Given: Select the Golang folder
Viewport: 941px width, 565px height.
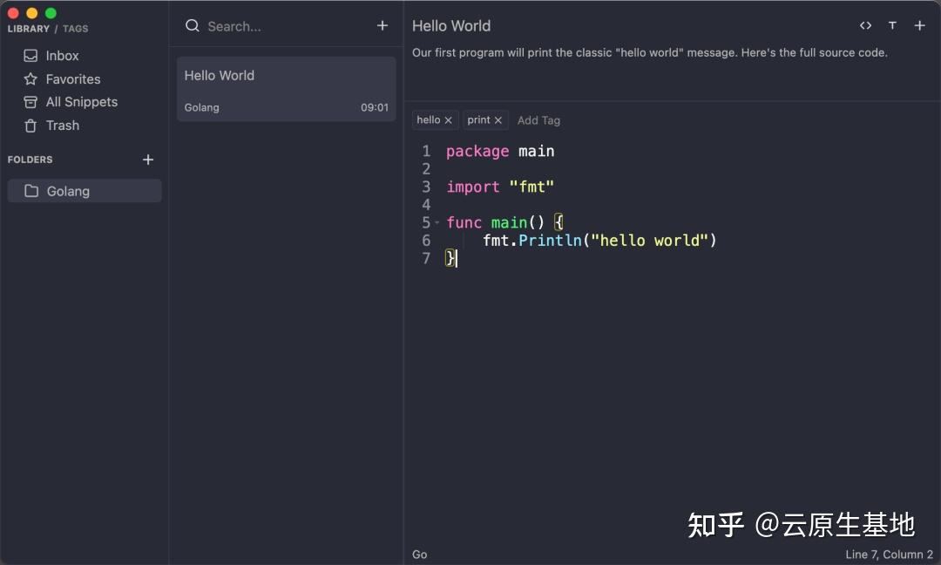Looking at the screenshot, I should 69,191.
